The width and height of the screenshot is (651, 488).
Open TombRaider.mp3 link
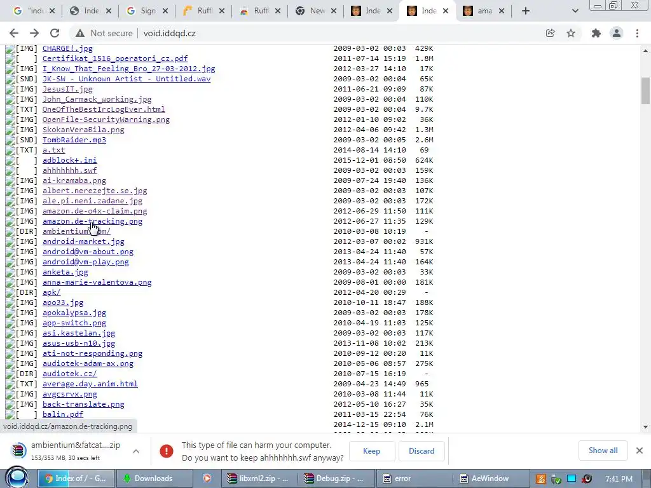tap(74, 140)
